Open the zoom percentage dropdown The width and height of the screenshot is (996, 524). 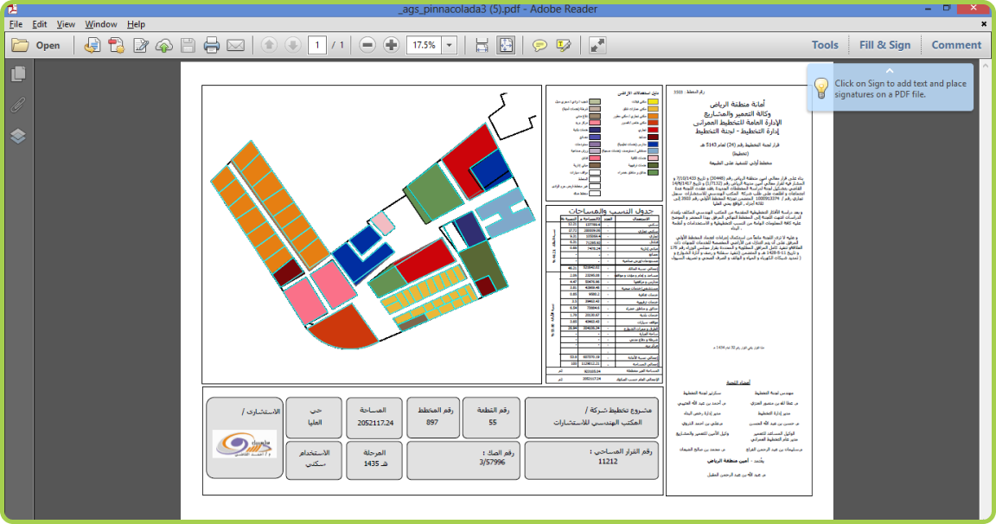[450, 45]
